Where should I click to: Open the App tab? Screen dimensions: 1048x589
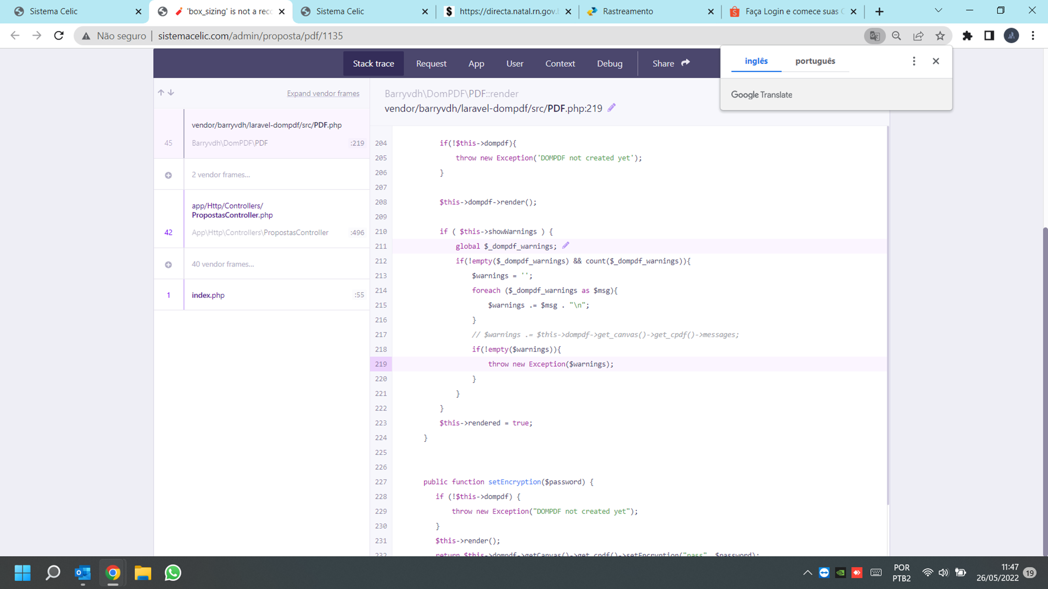click(476, 64)
